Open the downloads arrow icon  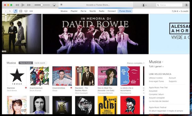[x=186, y=5]
